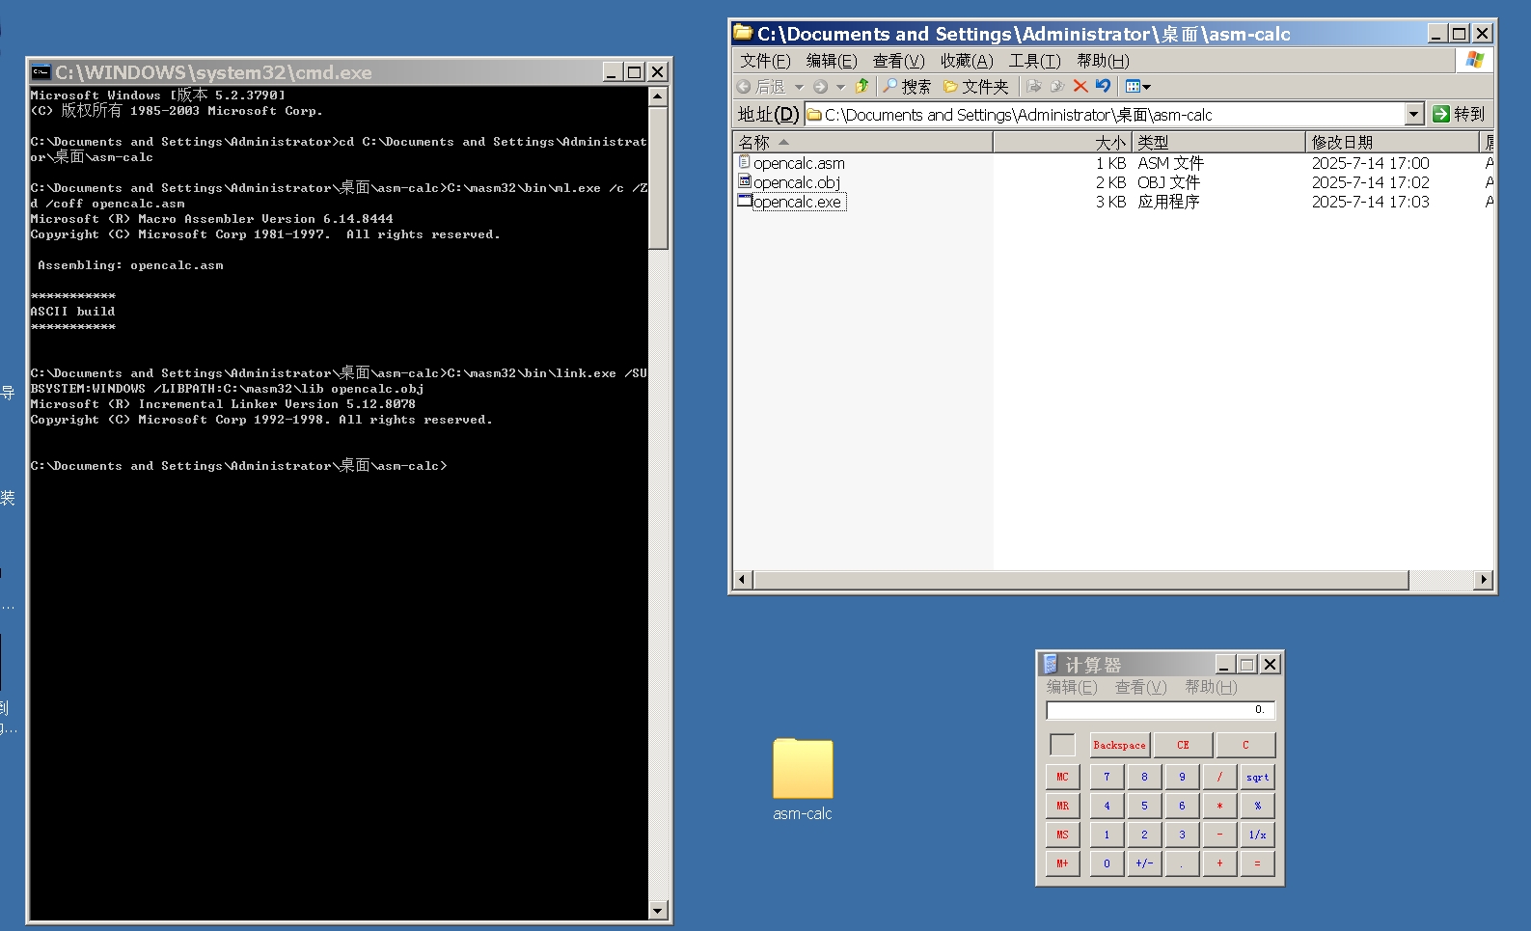The image size is (1531, 931).
Task: Click the CE calculator button
Action: (1183, 745)
